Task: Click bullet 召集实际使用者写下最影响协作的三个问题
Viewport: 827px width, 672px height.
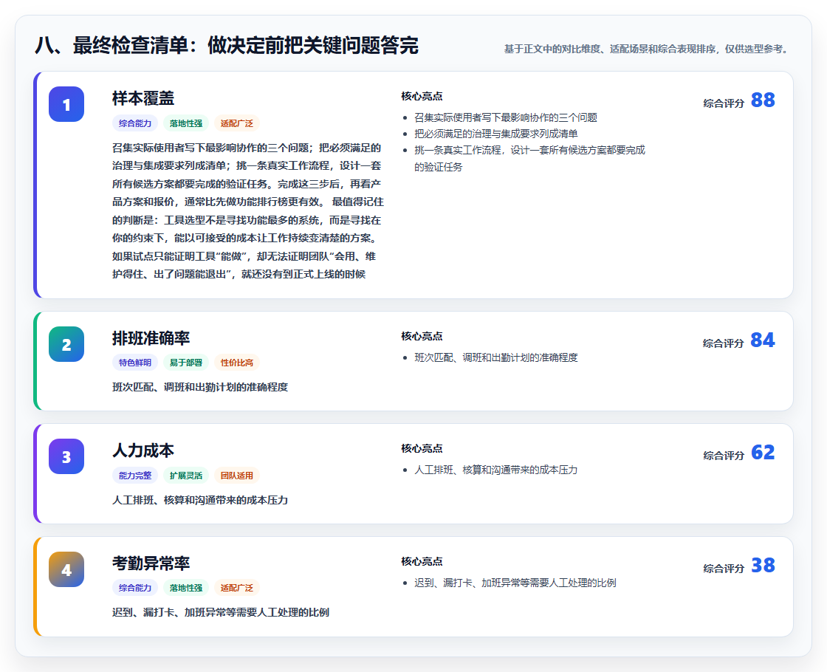Action: pyautogui.click(x=506, y=117)
